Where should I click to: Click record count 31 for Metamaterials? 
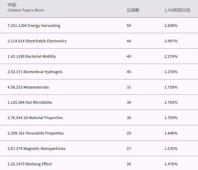pos(129,87)
